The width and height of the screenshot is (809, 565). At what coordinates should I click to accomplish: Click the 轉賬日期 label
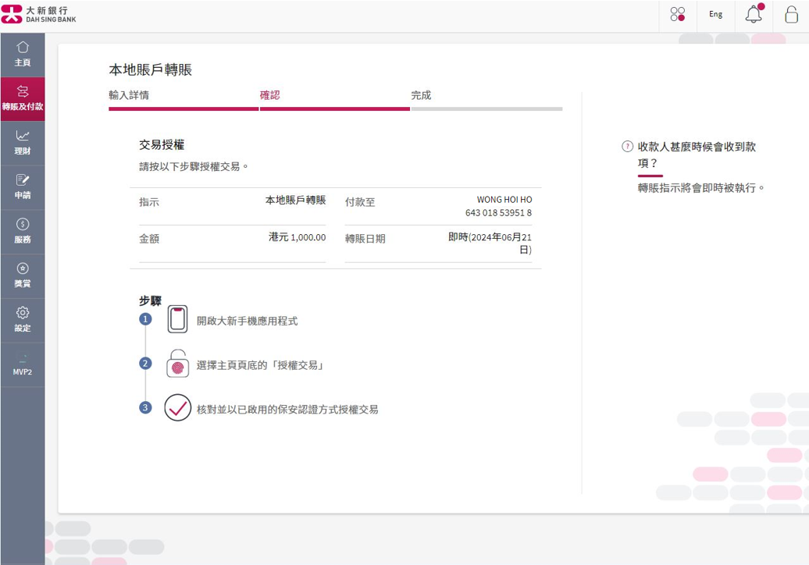[x=365, y=239]
